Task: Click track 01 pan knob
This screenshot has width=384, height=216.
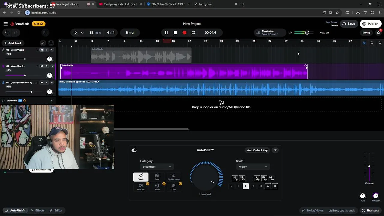Action: (49, 59)
